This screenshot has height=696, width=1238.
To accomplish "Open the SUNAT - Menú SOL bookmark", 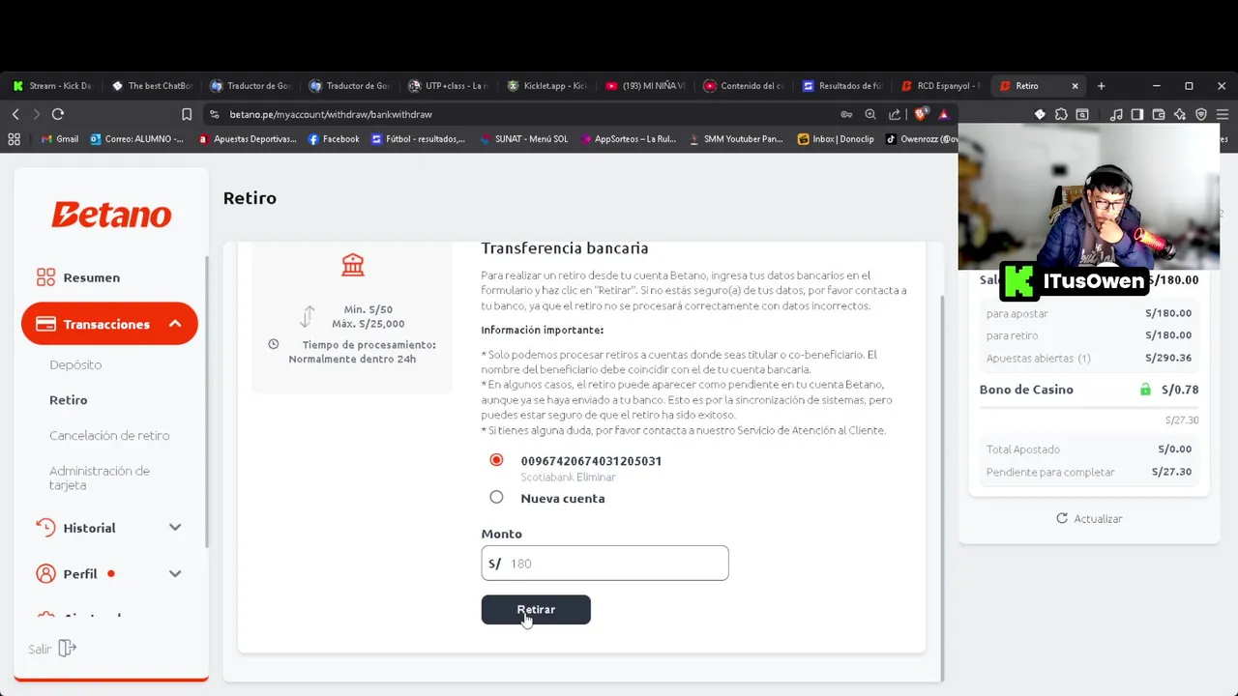I will click(523, 139).
